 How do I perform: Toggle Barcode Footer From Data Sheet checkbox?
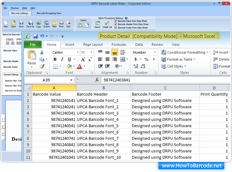[x=116, y=28]
